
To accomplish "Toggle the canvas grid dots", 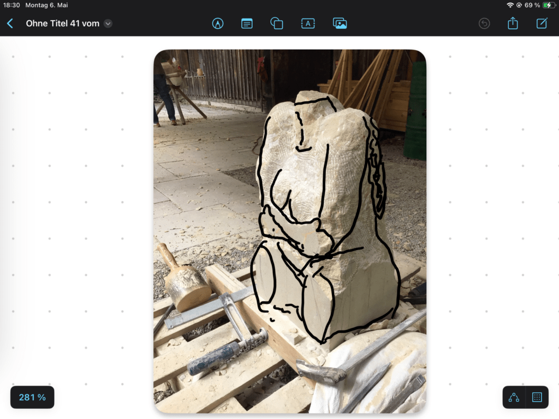I will (537, 397).
